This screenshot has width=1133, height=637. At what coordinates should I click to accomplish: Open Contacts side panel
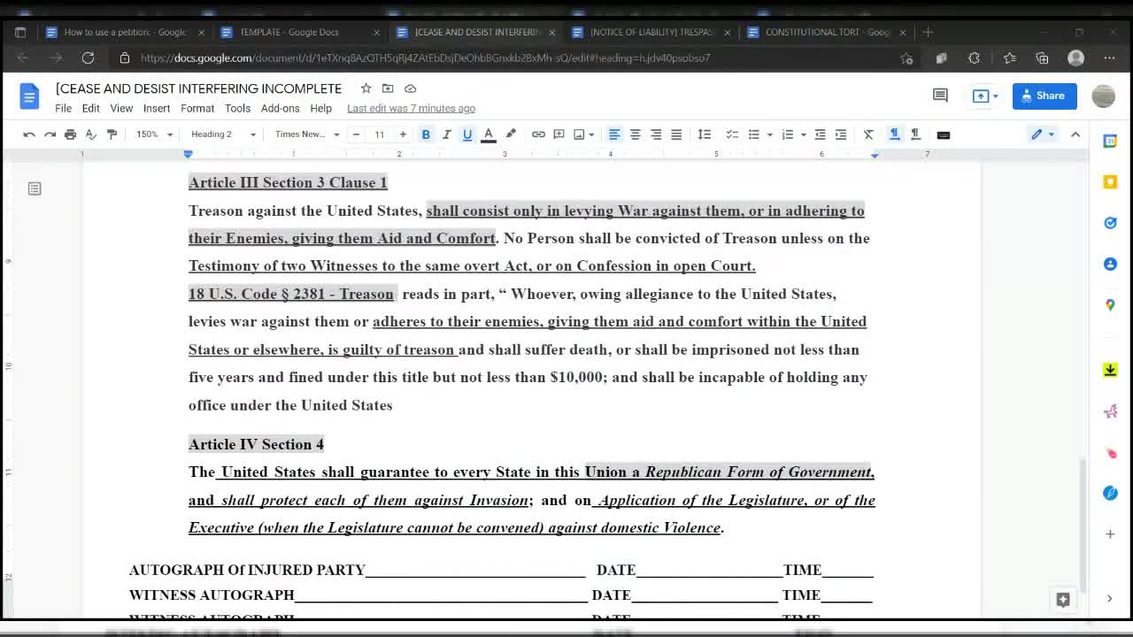click(x=1110, y=264)
